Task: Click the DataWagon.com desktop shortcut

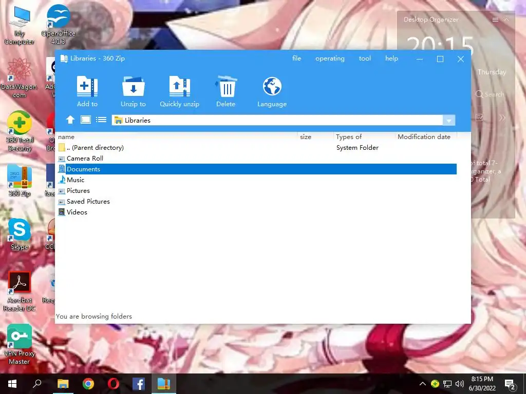Action: [x=20, y=78]
